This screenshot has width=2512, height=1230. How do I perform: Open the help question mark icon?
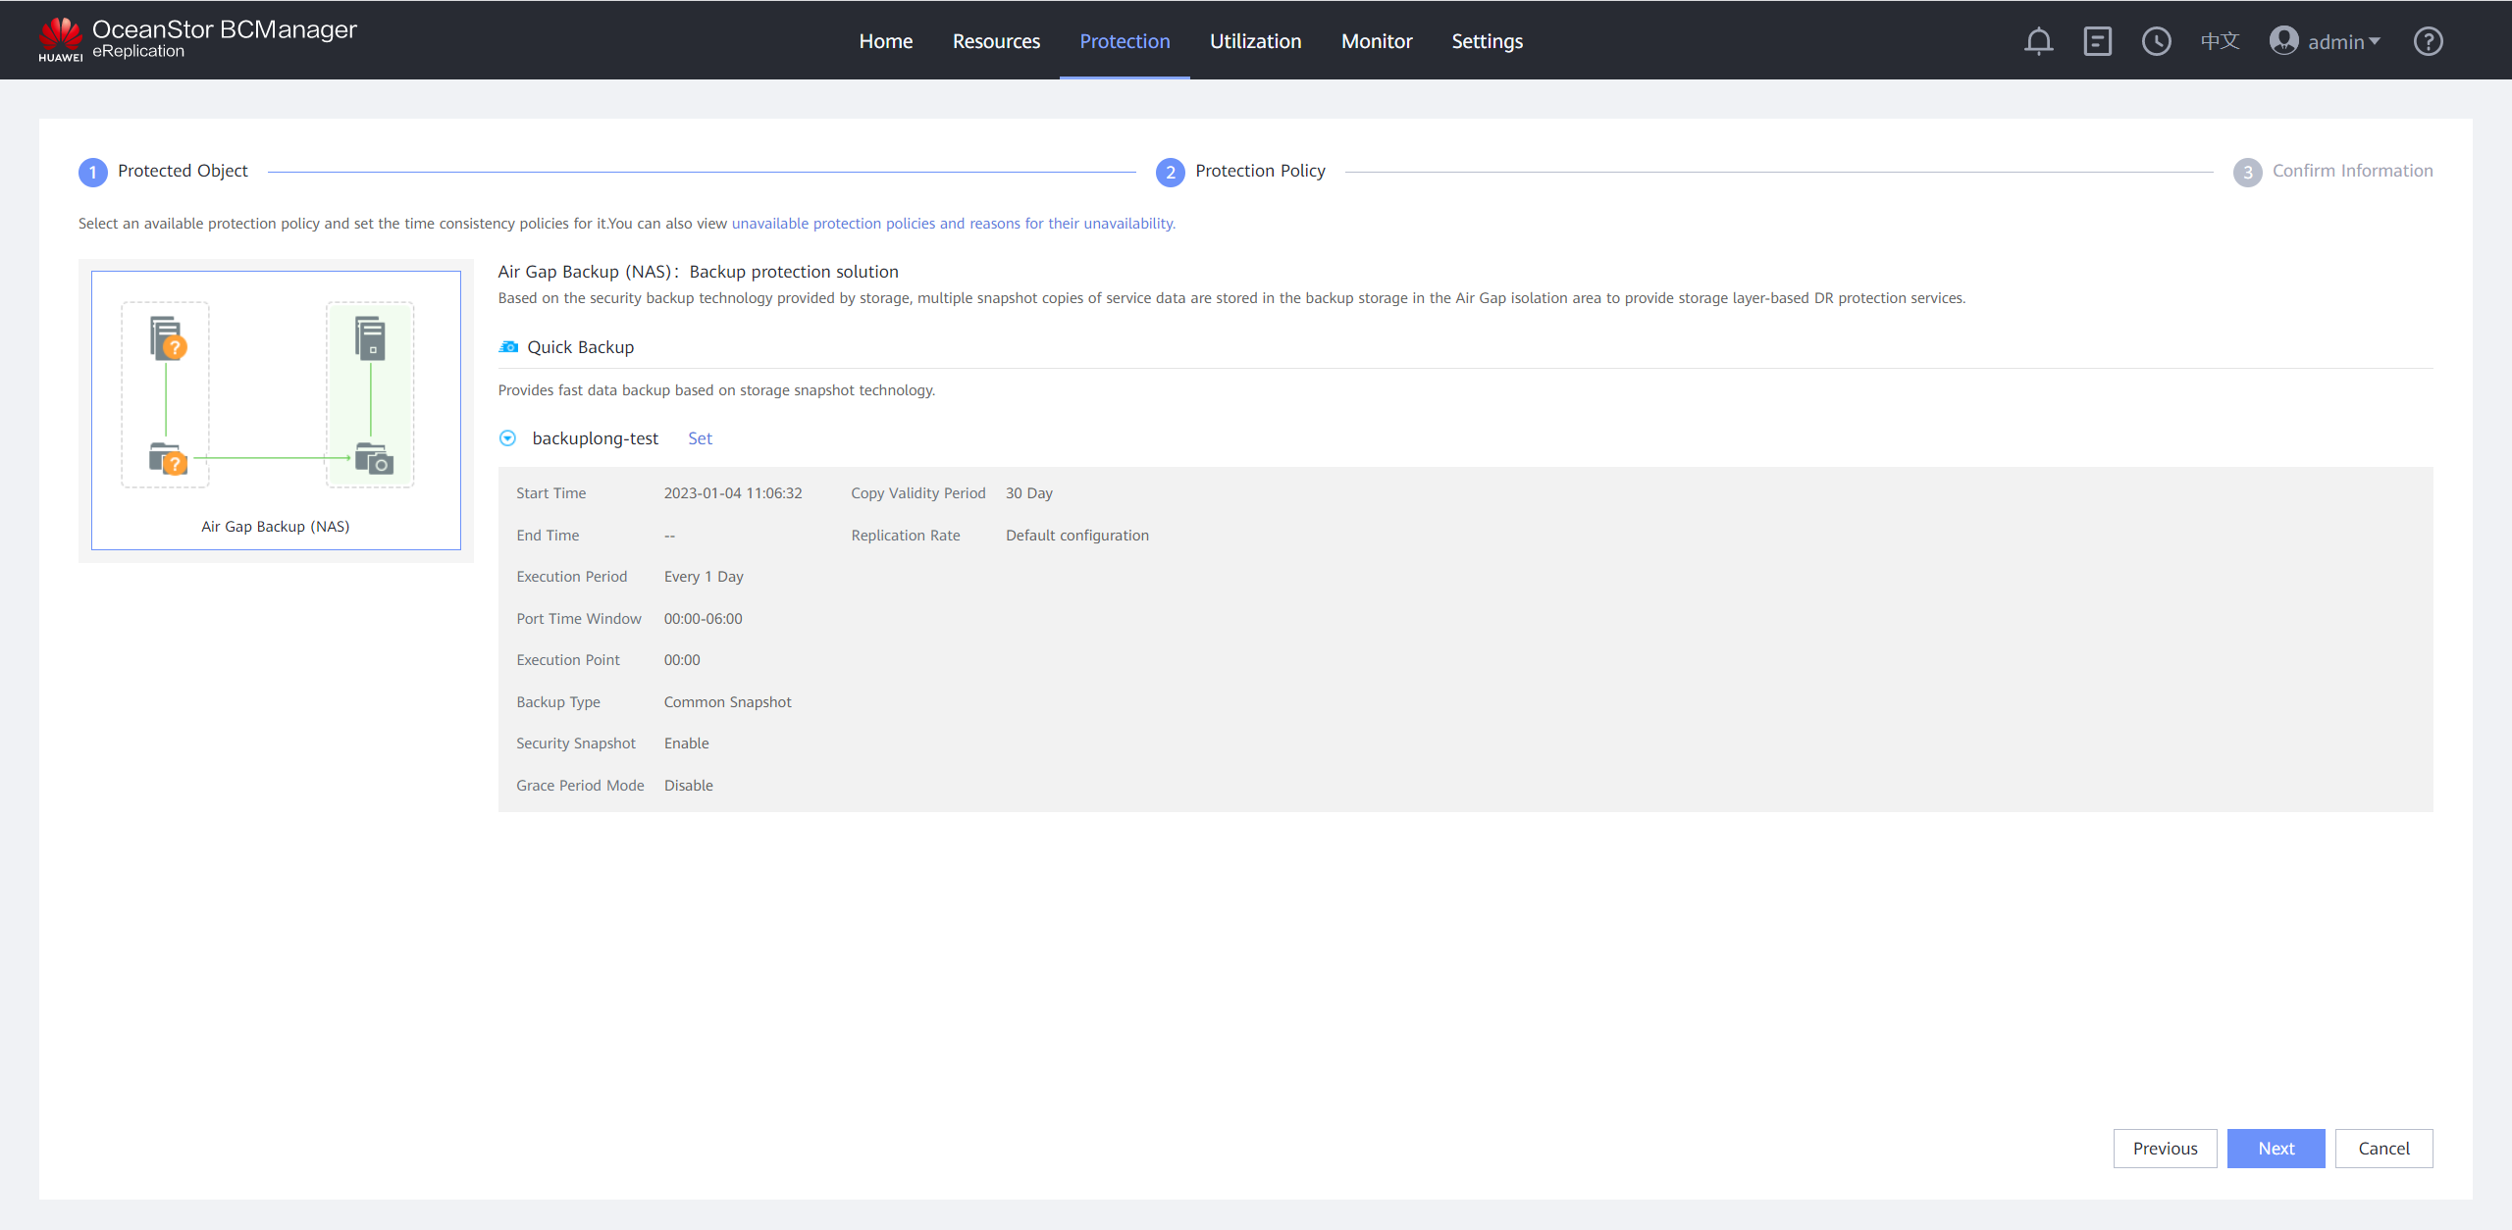2428,41
